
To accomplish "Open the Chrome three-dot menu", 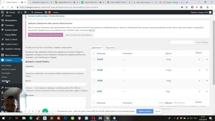I will (x=212, y=7).
